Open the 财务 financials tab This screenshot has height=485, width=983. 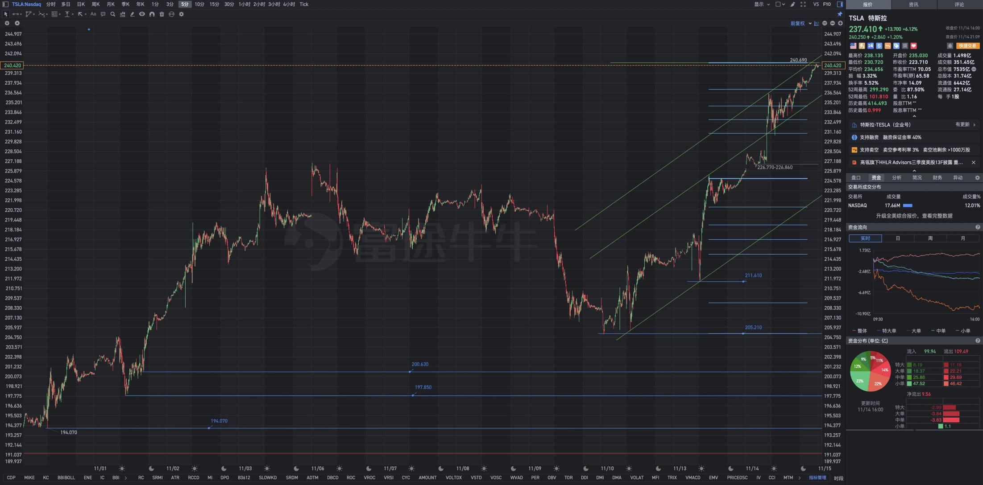[x=937, y=177]
